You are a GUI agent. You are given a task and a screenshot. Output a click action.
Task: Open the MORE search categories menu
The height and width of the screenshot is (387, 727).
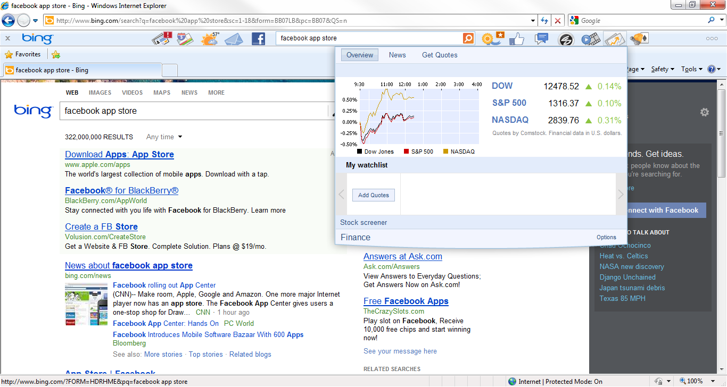tap(217, 92)
